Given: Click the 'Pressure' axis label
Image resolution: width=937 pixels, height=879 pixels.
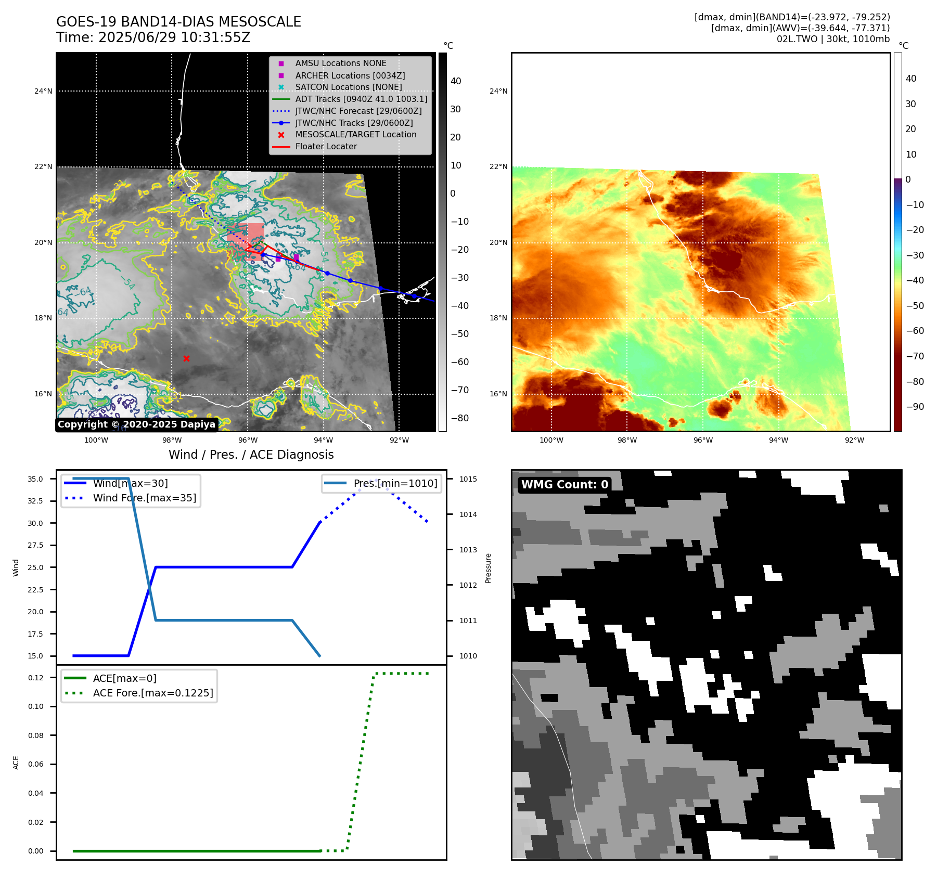Looking at the screenshot, I should click(x=488, y=568).
